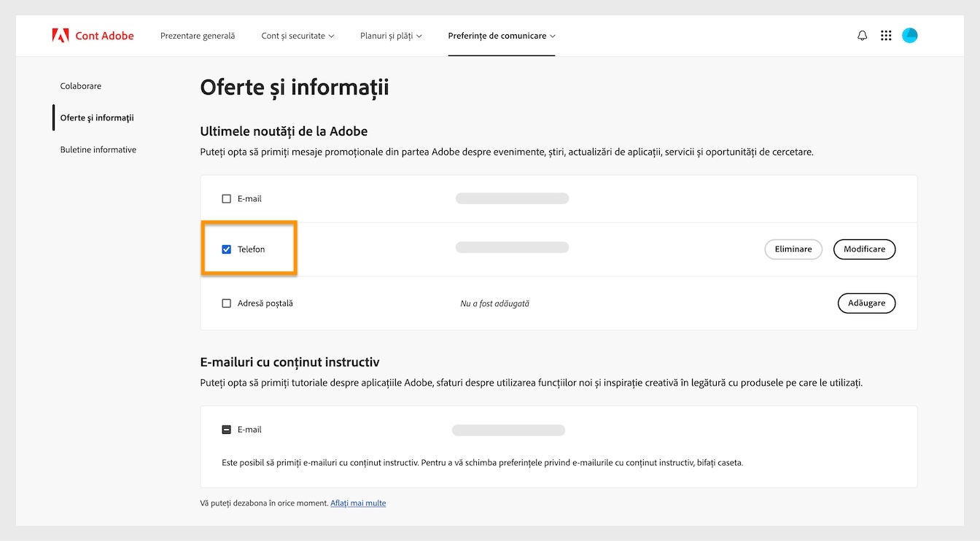Image resolution: width=980 pixels, height=541 pixels.
Task: Open the Preferințe de comunicare dropdown
Action: (501, 35)
